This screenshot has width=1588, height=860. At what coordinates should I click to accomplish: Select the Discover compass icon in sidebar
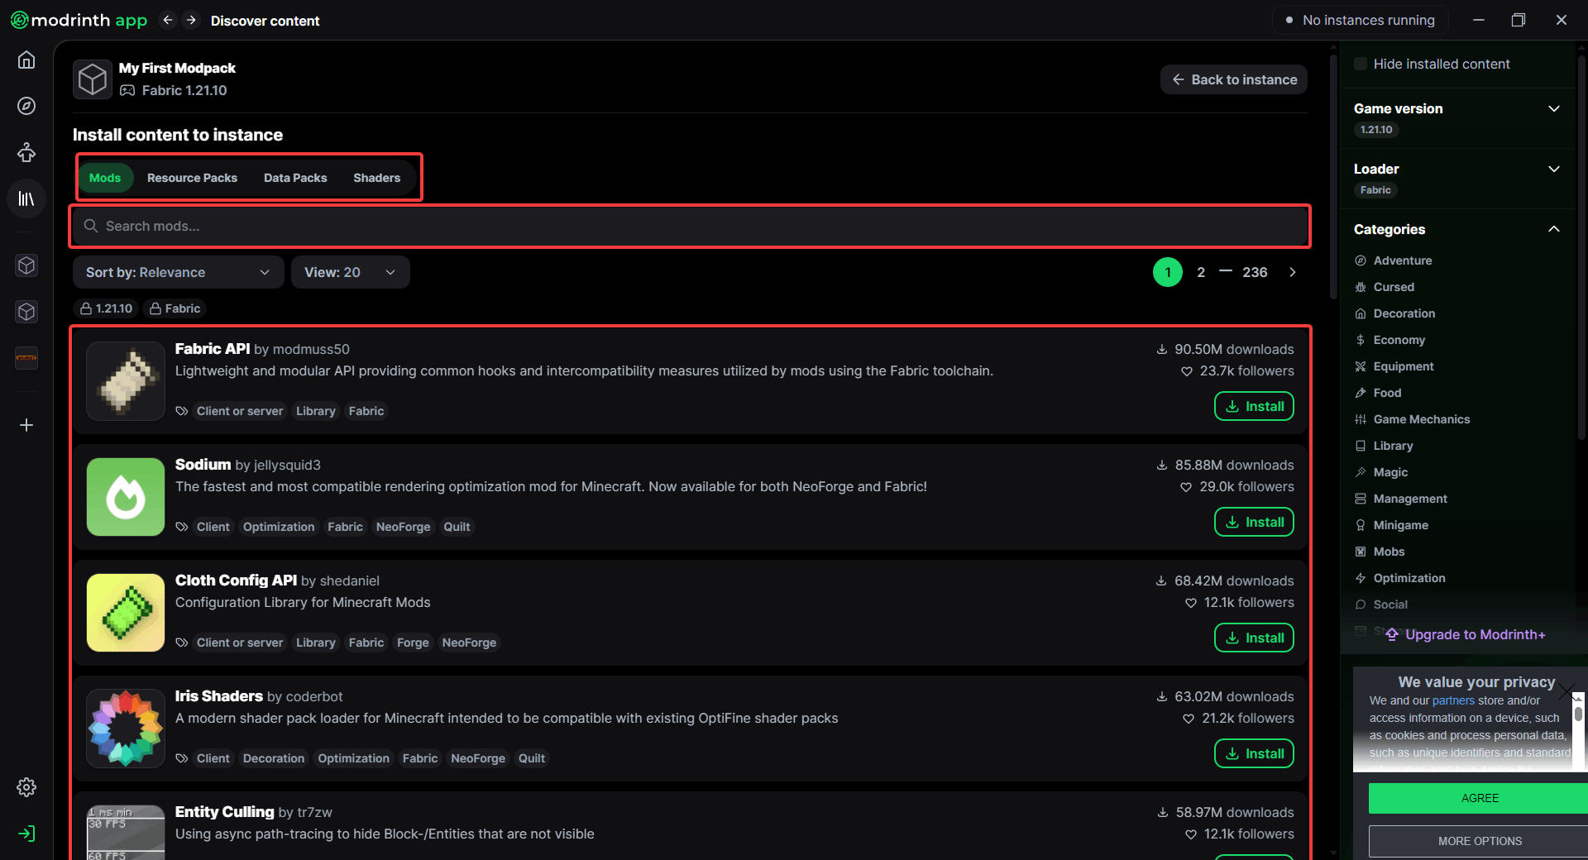point(26,106)
